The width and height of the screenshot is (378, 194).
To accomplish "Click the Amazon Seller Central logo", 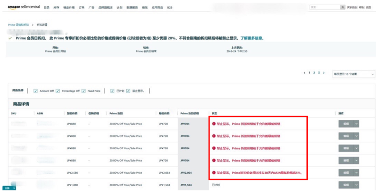I will pos(24,7).
